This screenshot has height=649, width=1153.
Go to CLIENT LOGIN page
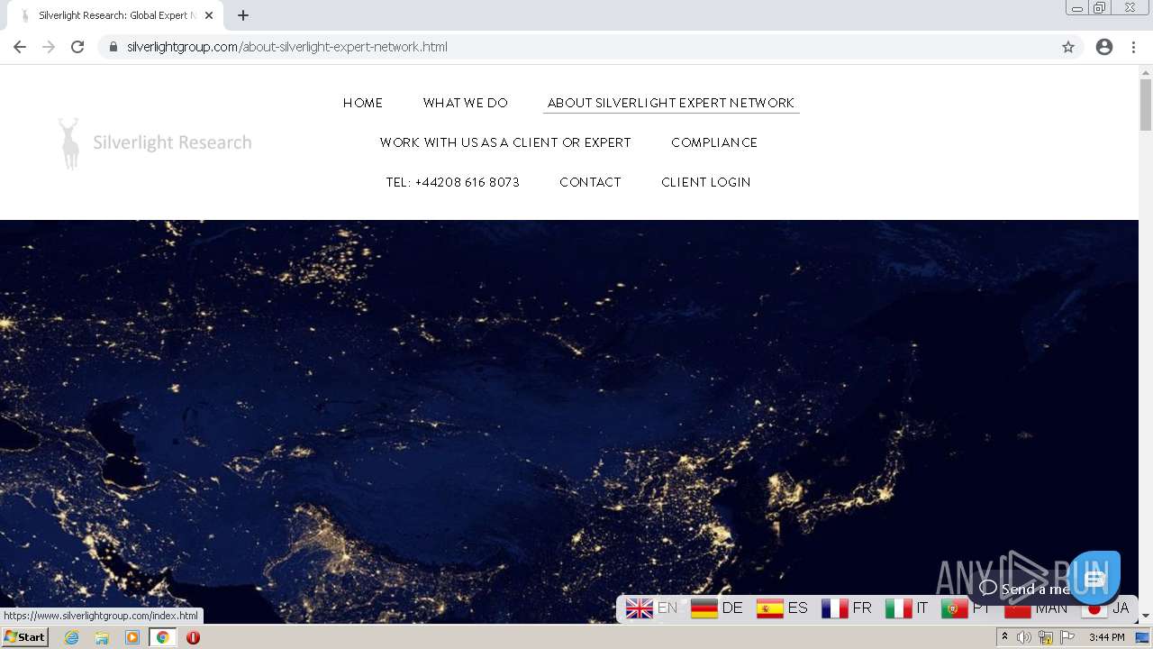[x=706, y=182]
